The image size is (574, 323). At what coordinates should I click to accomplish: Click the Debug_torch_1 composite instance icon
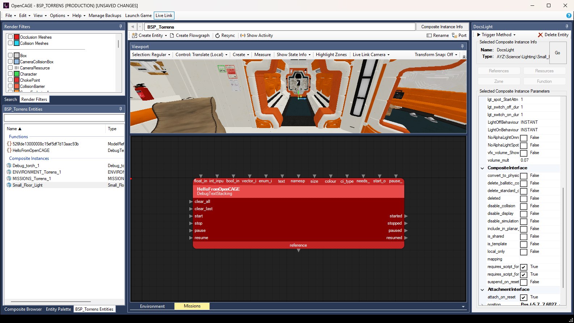click(9, 166)
